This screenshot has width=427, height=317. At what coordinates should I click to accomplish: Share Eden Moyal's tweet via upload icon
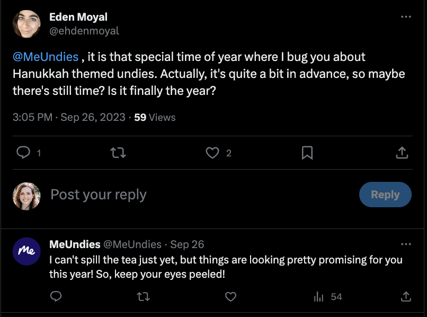coord(402,153)
